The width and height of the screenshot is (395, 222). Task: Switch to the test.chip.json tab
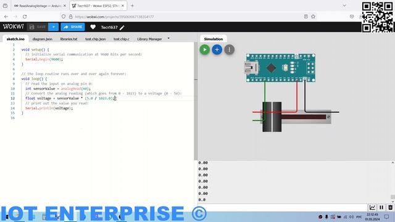click(95, 39)
